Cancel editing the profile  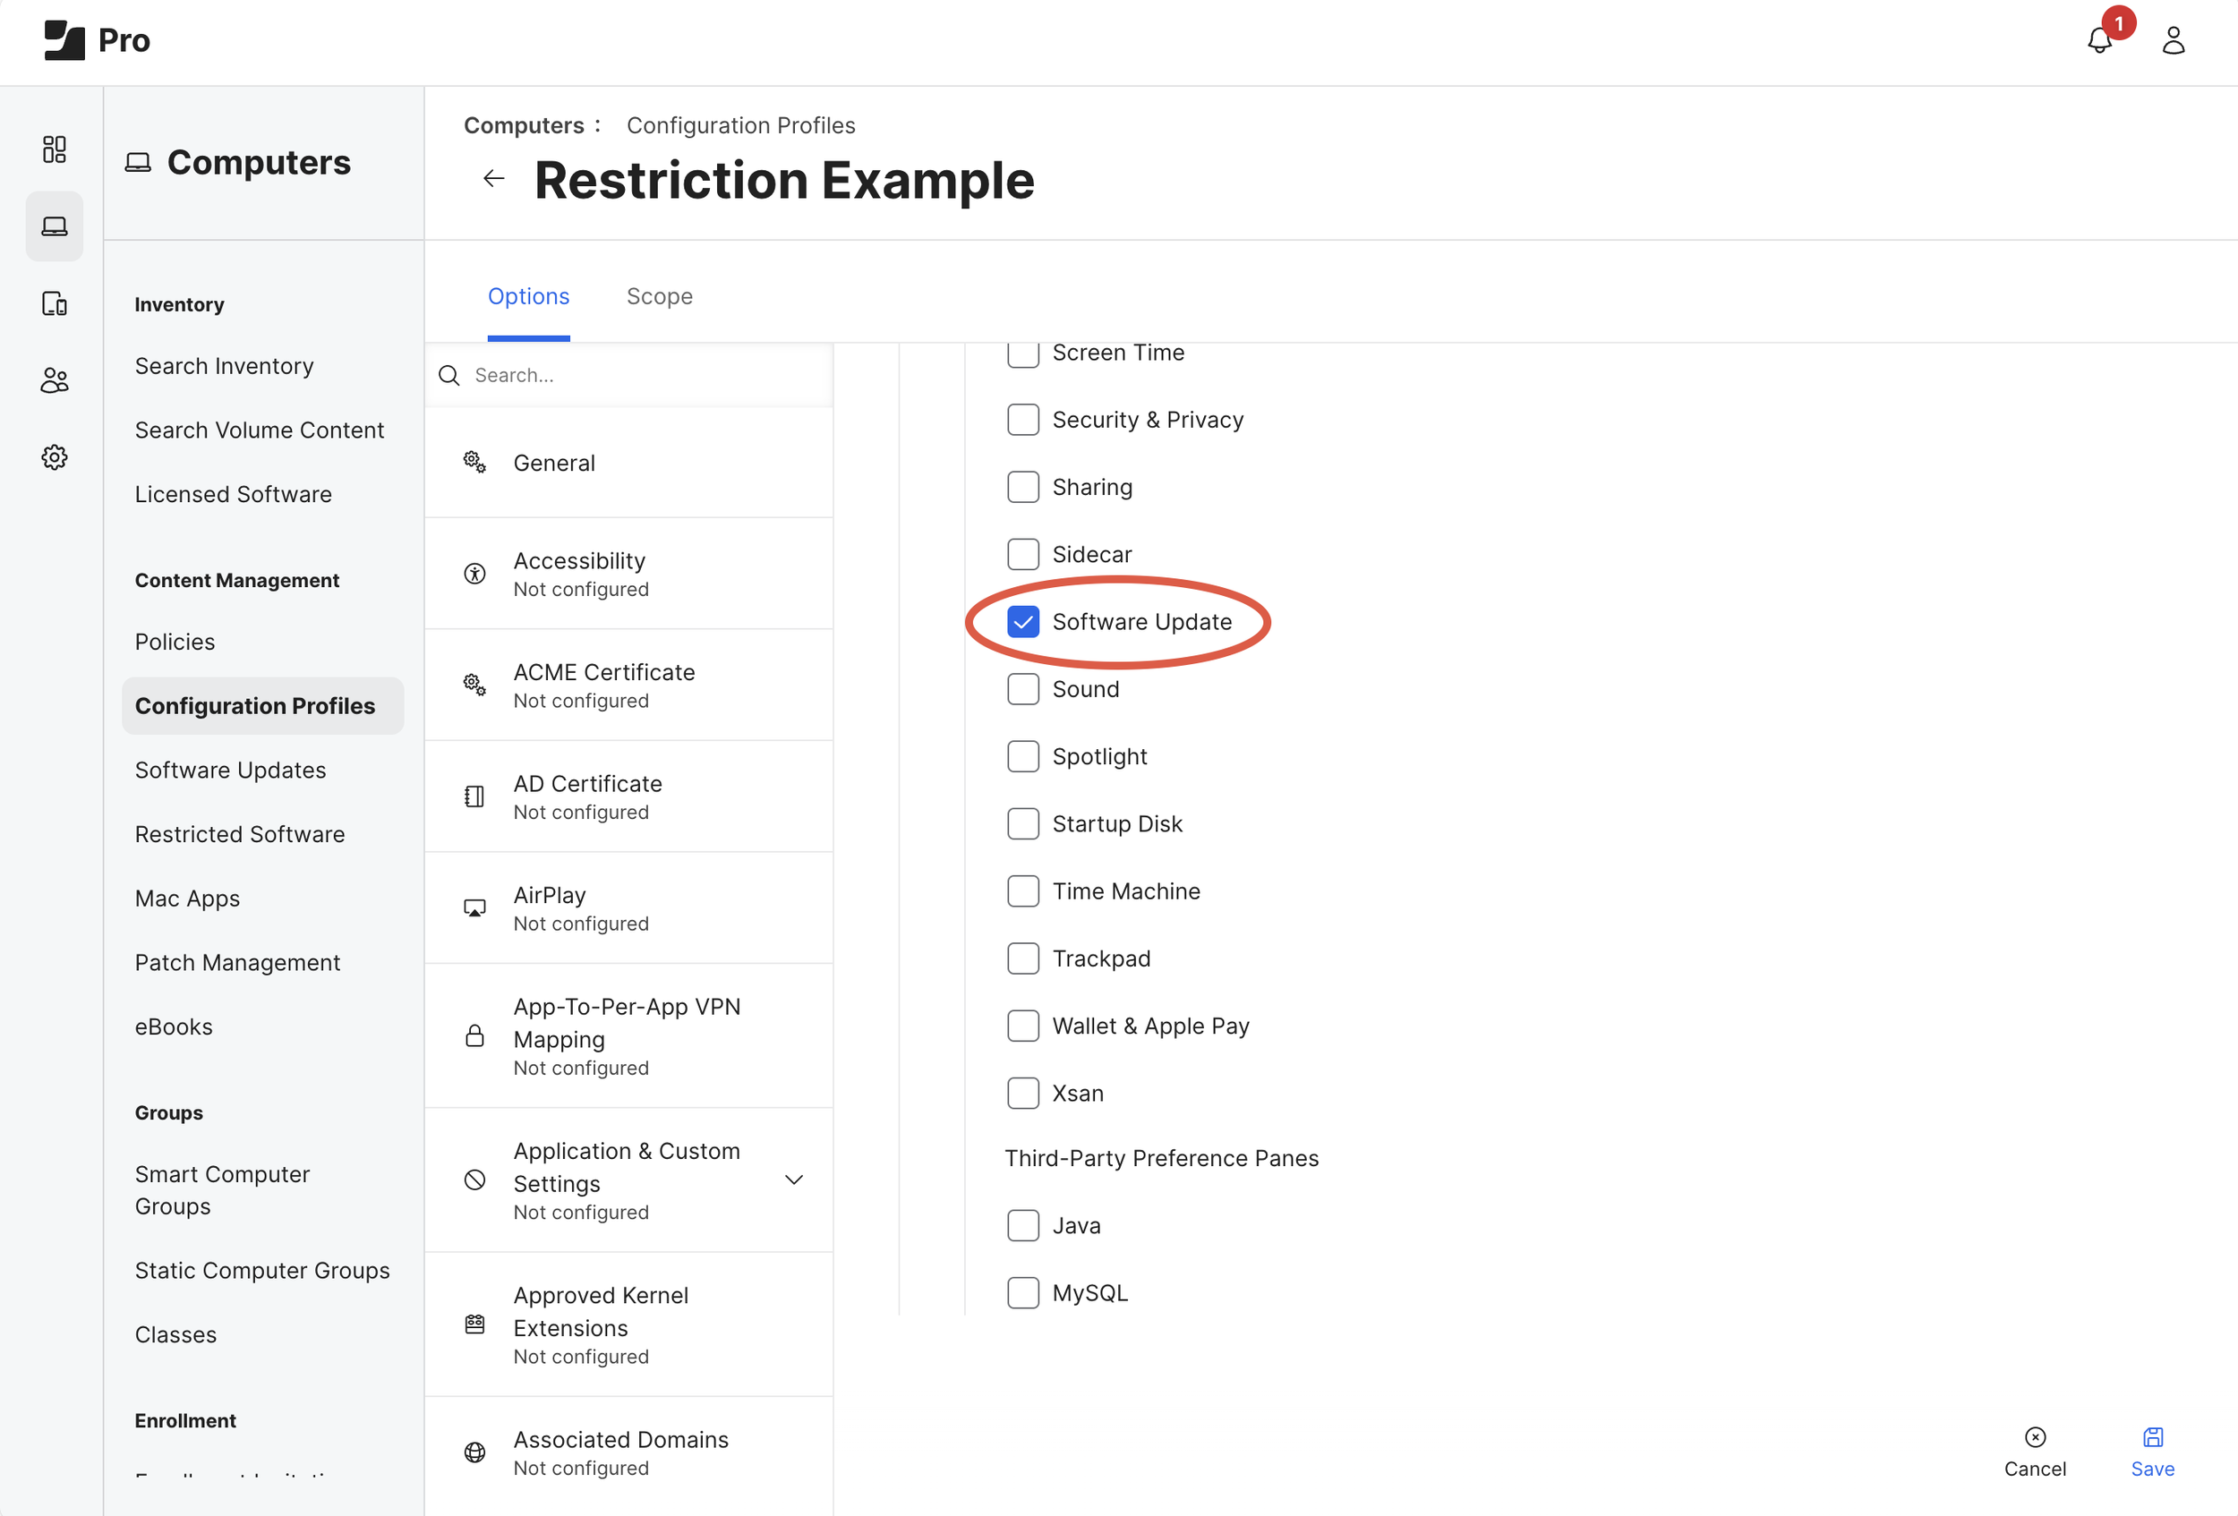2034,1451
